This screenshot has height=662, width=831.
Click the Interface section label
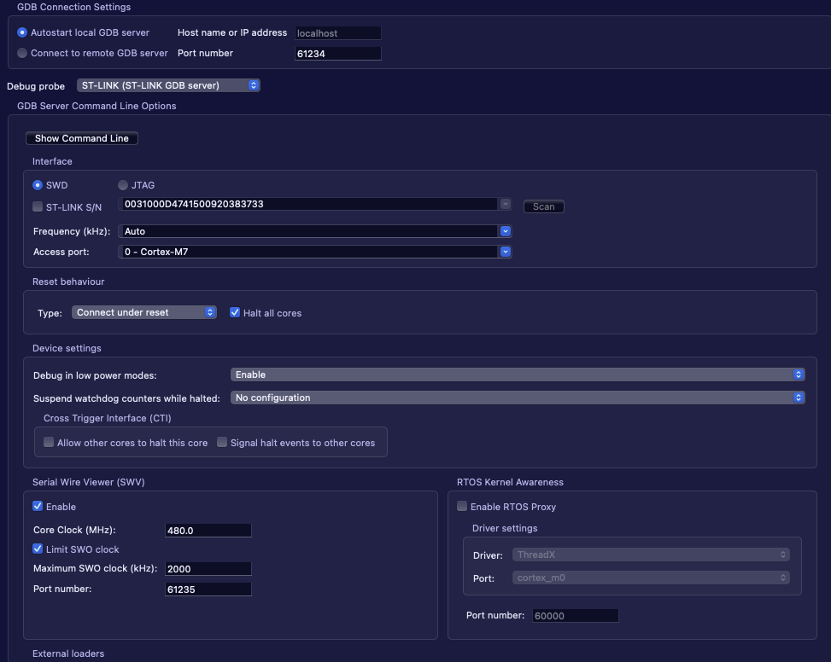click(52, 161)
